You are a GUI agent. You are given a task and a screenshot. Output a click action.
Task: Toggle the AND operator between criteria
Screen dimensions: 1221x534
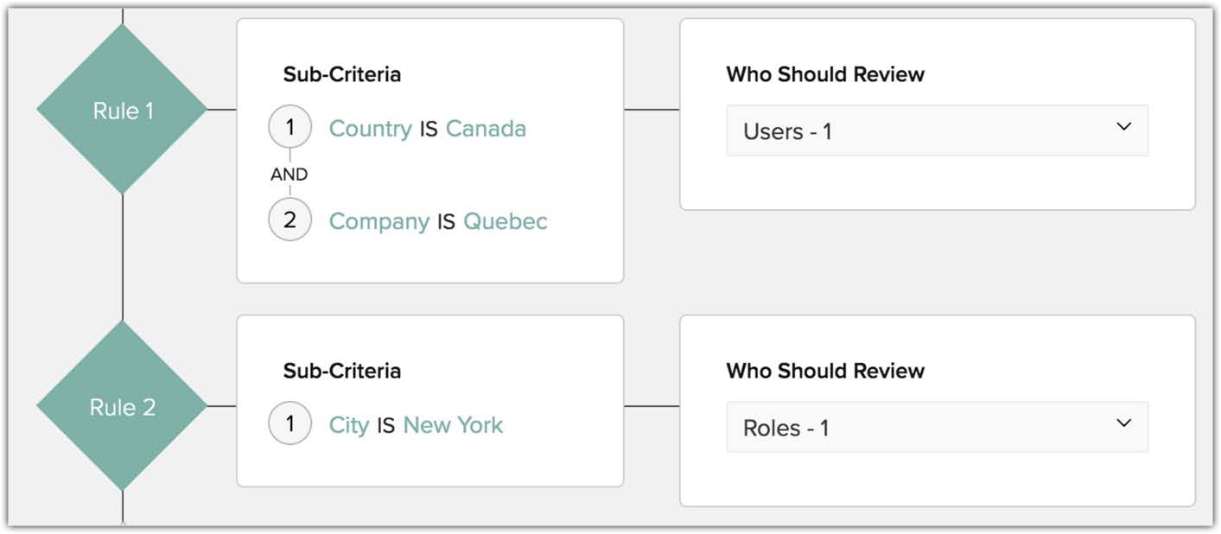pos(289,175)
